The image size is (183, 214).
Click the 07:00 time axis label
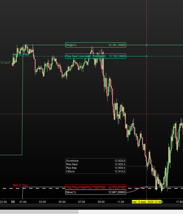pyautogui.click(x=81, y=202)
